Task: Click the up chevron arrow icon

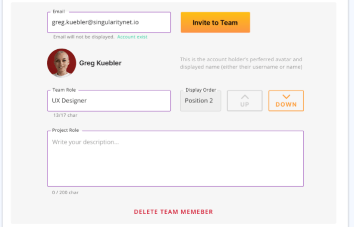Action: (x=244, y=97)
